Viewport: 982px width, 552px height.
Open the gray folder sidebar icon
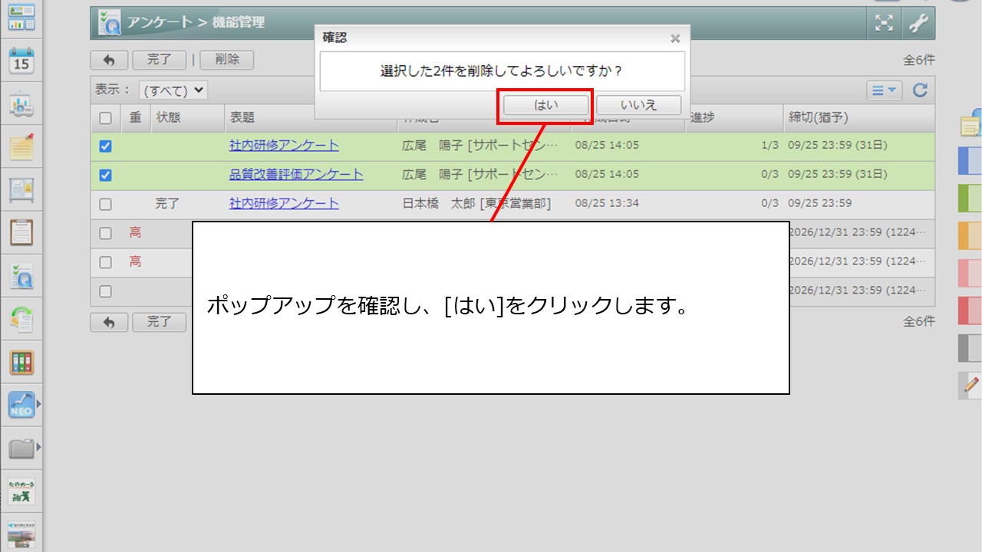coord(21,449)
